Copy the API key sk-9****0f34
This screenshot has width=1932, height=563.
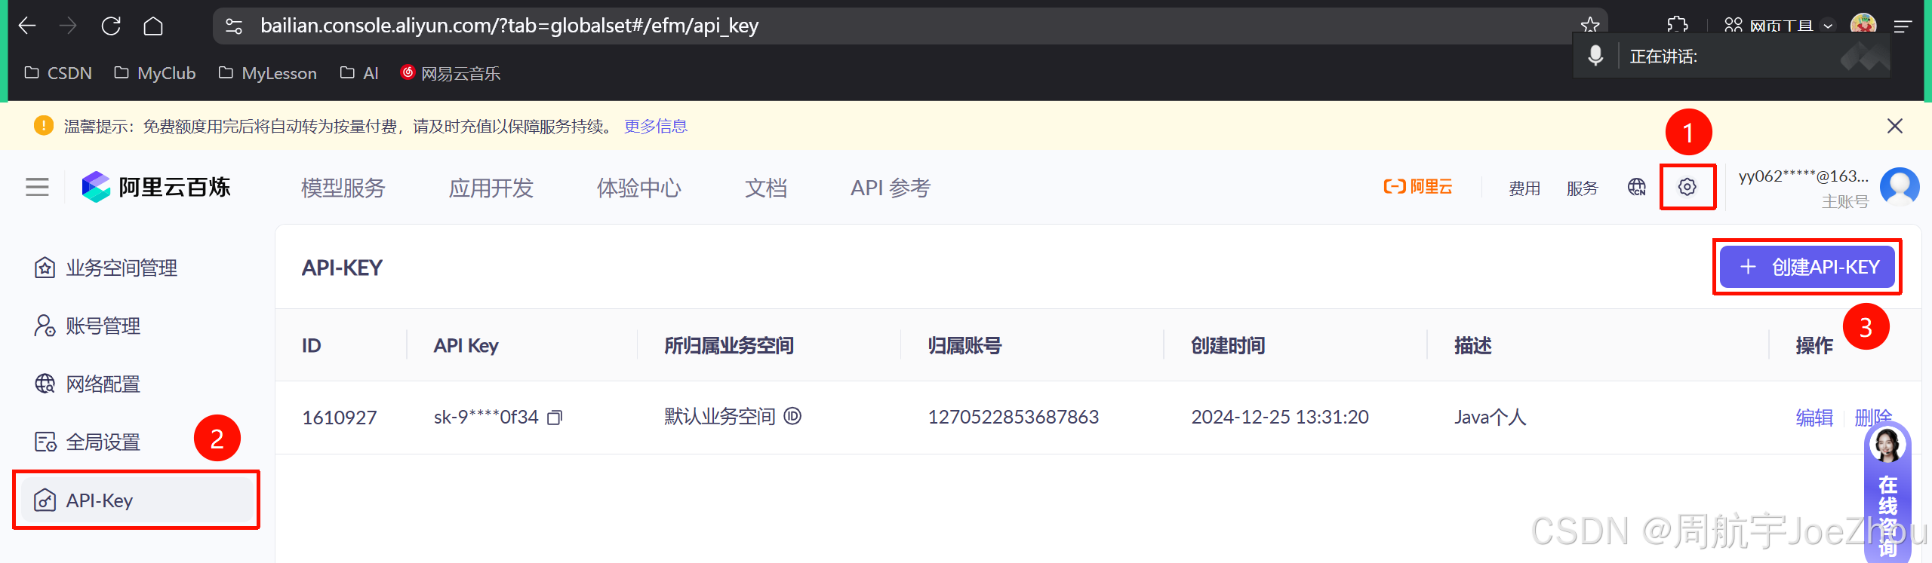[x=555, y=418]
